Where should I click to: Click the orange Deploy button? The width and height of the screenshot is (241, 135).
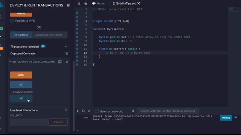(21, 14)
